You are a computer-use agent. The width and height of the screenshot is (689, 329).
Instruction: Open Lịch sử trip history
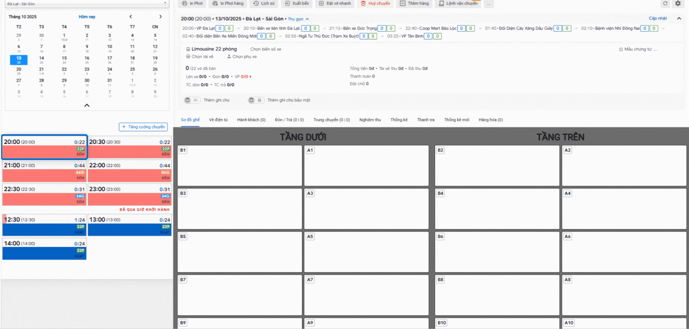point(264,3)
